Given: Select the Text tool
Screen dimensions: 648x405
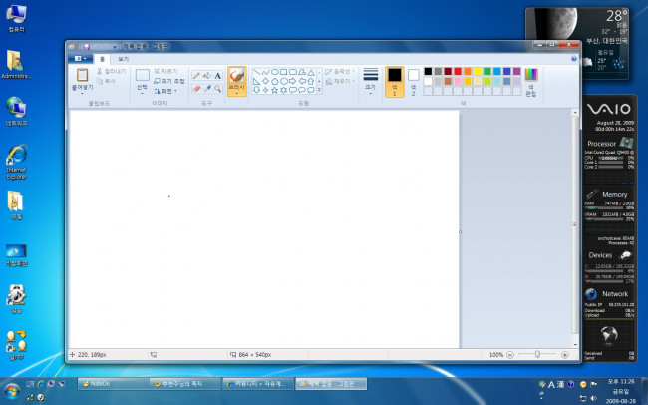Looking at the screenshot, I should tap(218, 75).
